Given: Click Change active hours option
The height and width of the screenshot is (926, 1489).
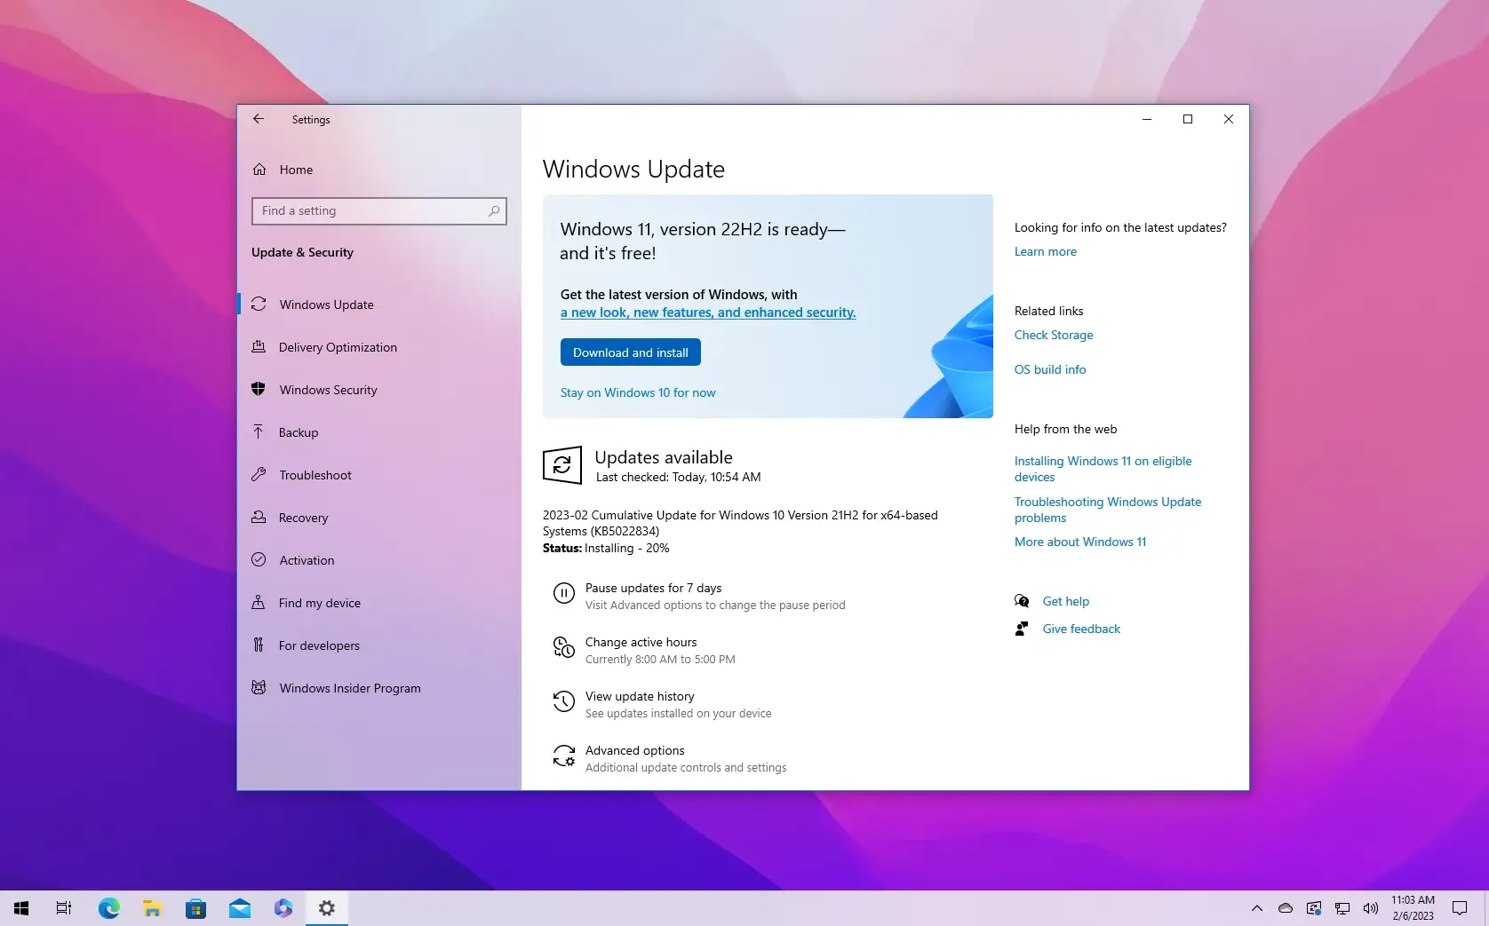Looking at the screenshot, I should pos(644,650).
